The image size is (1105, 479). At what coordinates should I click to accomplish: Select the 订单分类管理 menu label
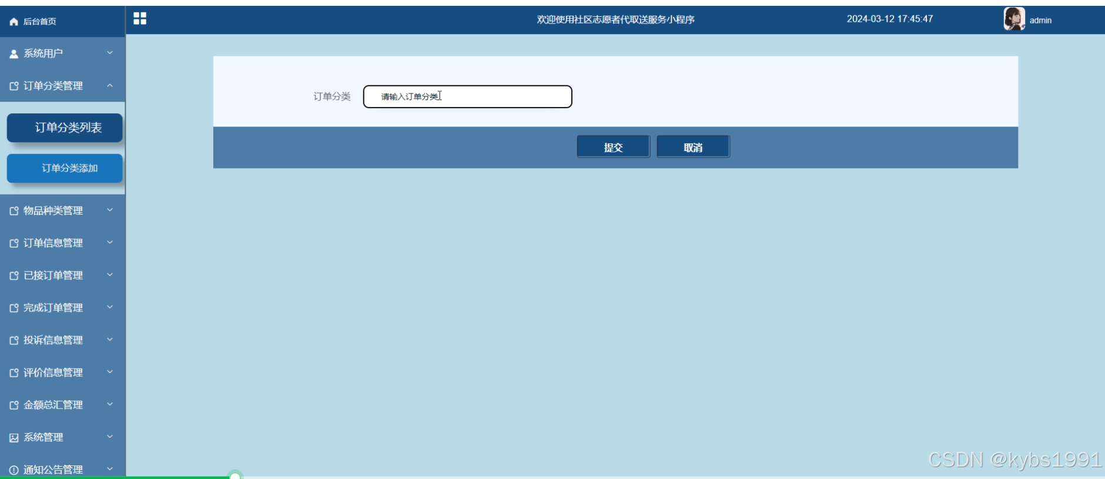click(x=53, y=86)
